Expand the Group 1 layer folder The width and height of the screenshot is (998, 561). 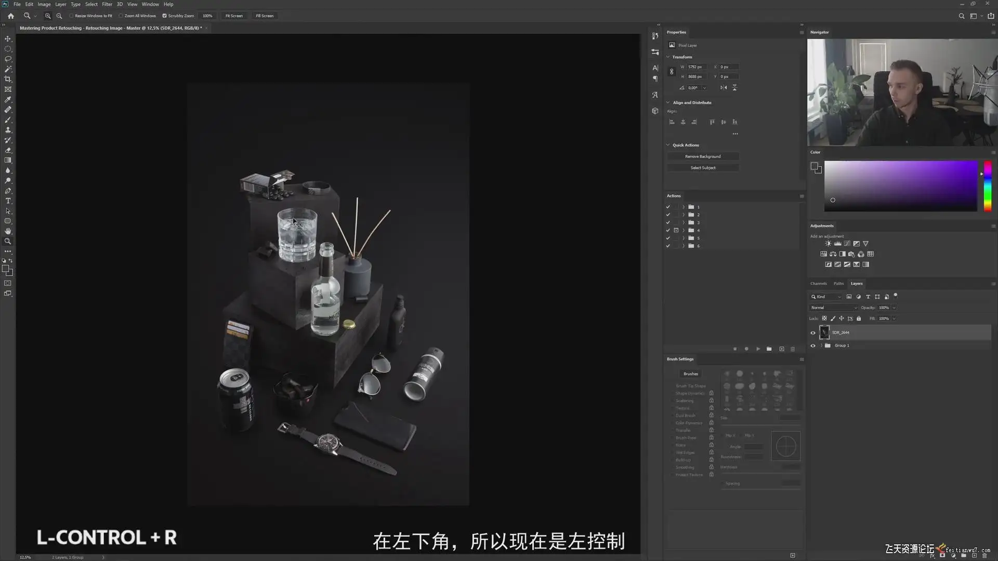(x=821, y=345)
